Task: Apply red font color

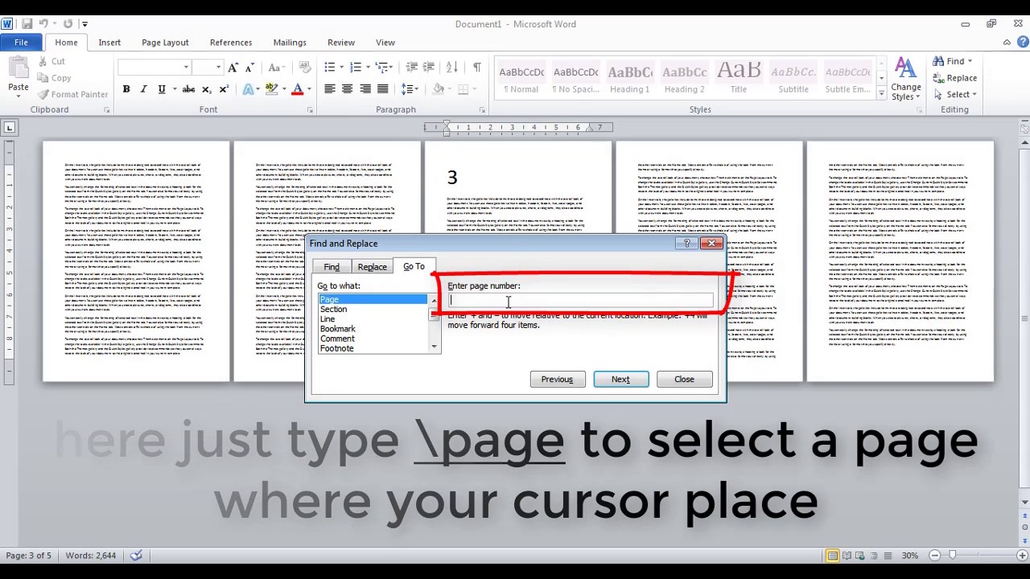Action: click(x=298, y=89)
